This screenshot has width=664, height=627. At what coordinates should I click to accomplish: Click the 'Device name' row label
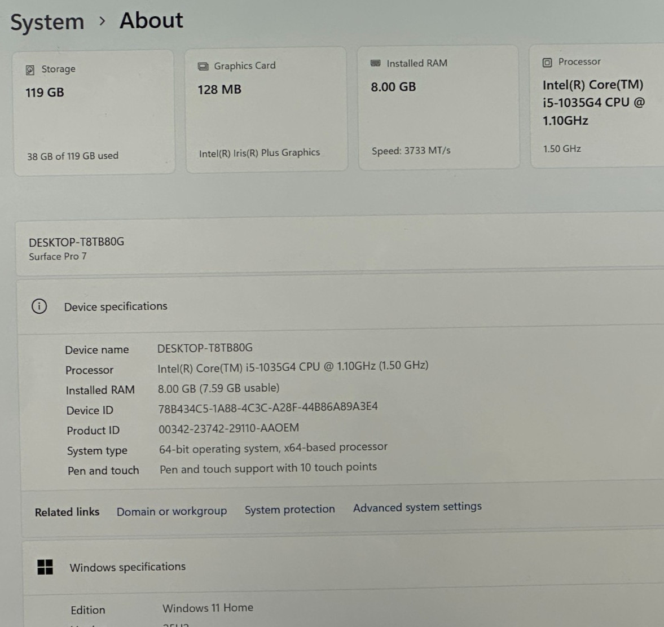[97, 349]
